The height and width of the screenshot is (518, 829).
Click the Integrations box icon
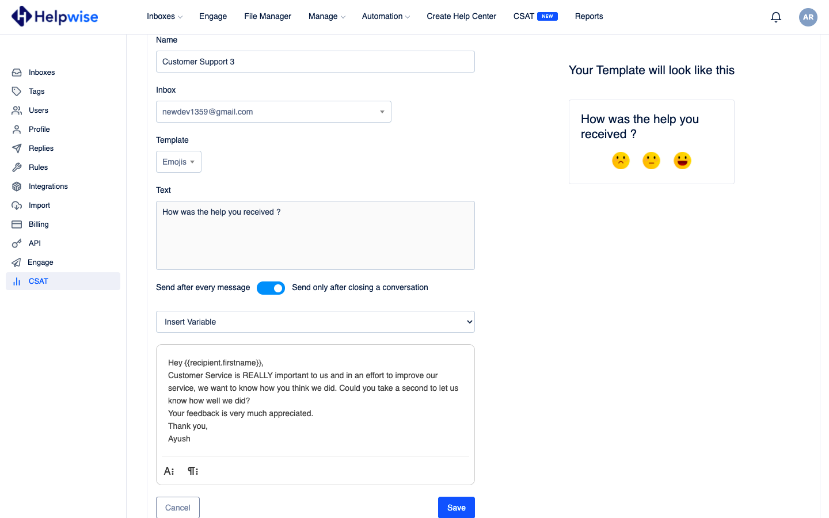pos(17,186)
